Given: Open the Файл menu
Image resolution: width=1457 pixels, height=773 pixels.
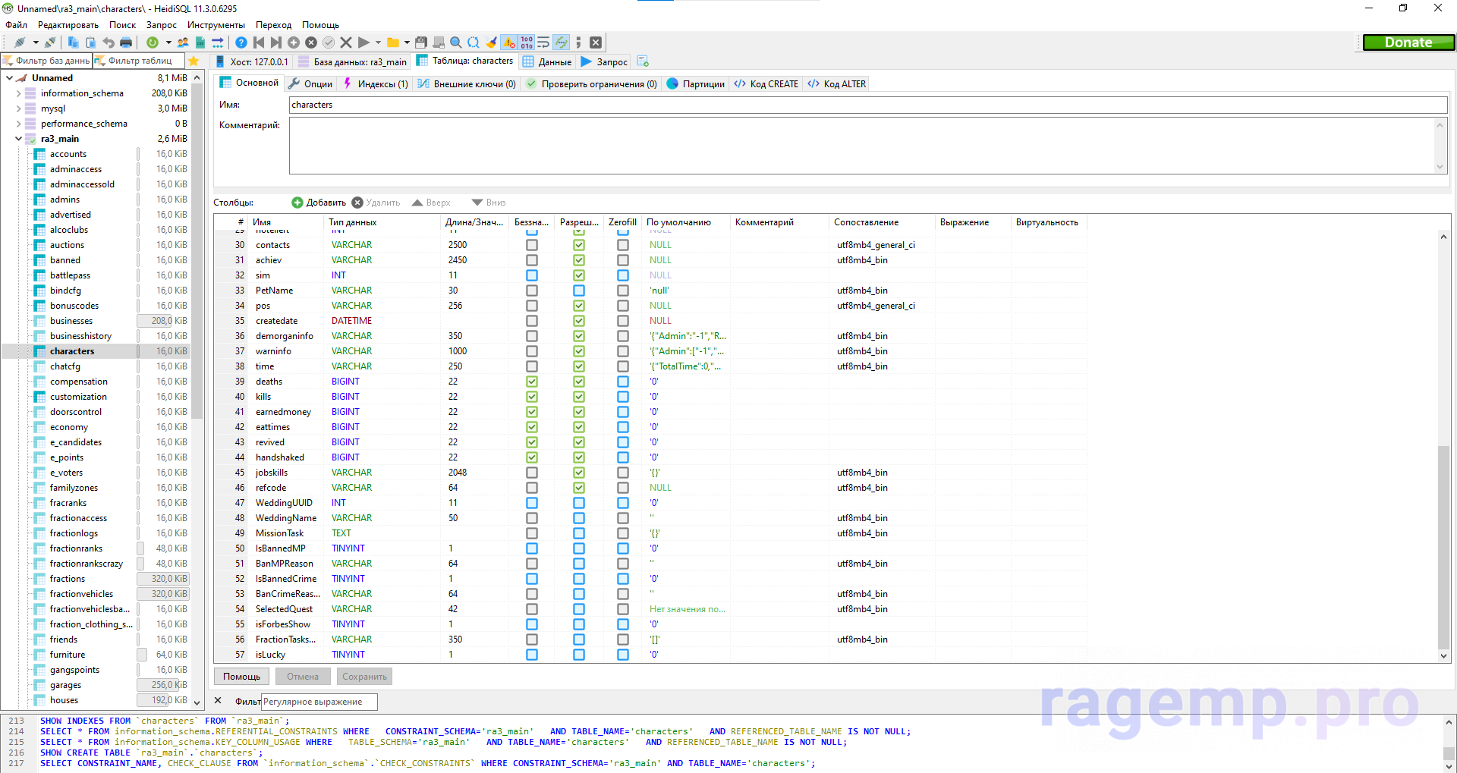Looking at the screenshot, I should [16, 25].
